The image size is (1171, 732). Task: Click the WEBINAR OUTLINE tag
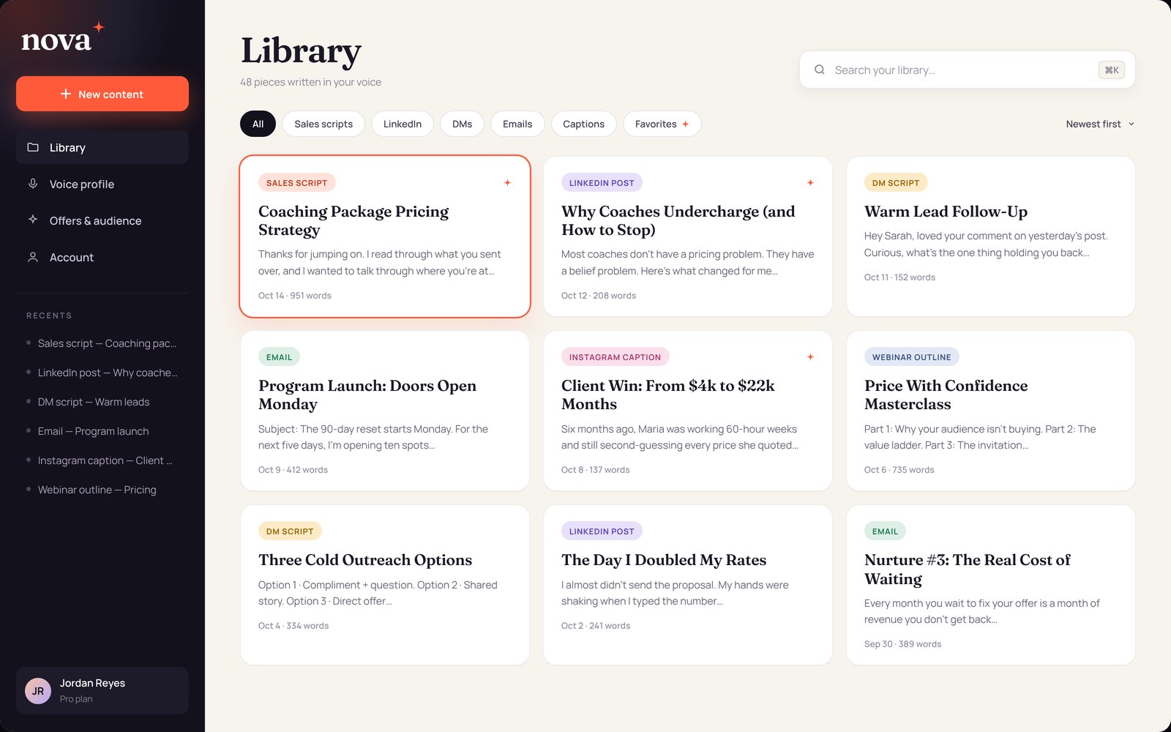pyautogui.click(x=911, y=357)
